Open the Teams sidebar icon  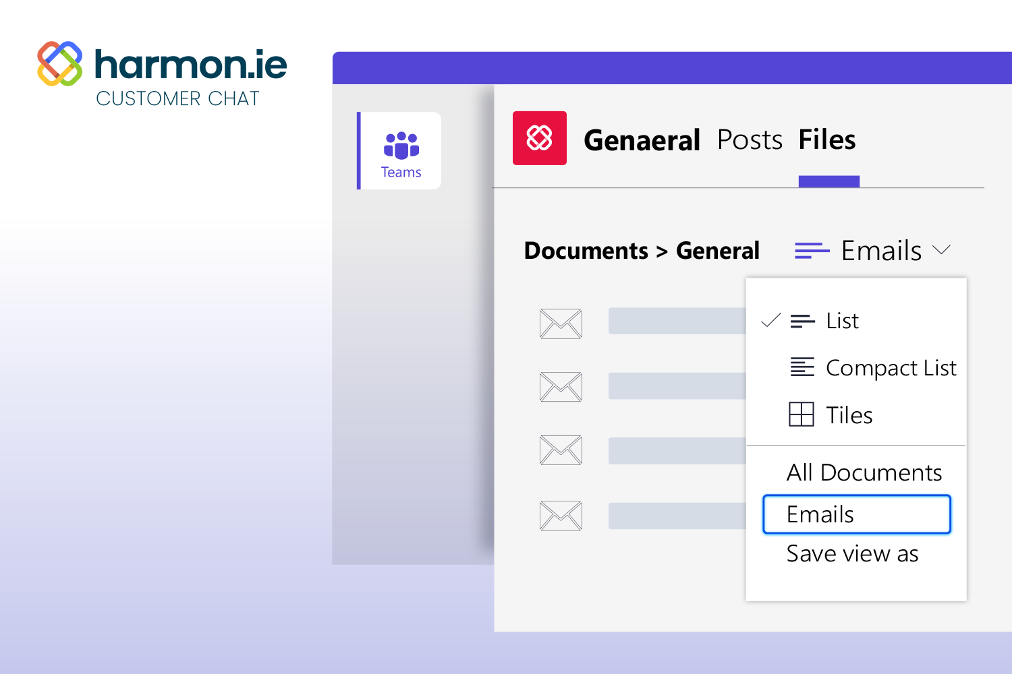401,151
